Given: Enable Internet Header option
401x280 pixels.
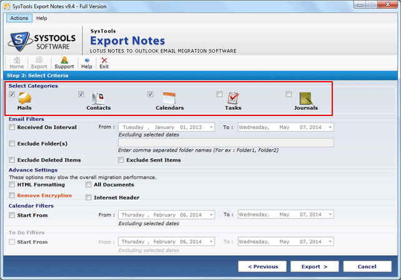Looking at the screenshot, I should pos(88,197).
